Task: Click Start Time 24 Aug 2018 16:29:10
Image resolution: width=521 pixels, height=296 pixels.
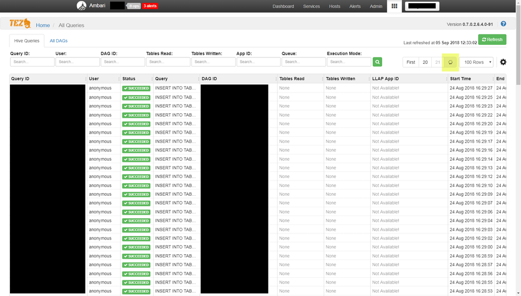Action: (471, 185)
